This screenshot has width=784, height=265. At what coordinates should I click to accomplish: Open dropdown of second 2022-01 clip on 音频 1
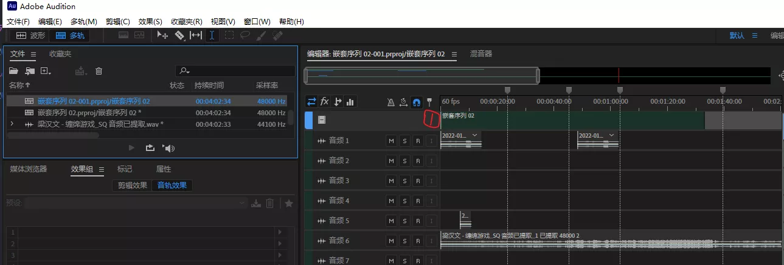tap(611, 135)
